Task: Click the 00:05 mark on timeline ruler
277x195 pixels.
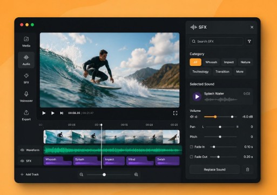Action: pyautogui.click(x=72, y=125)
